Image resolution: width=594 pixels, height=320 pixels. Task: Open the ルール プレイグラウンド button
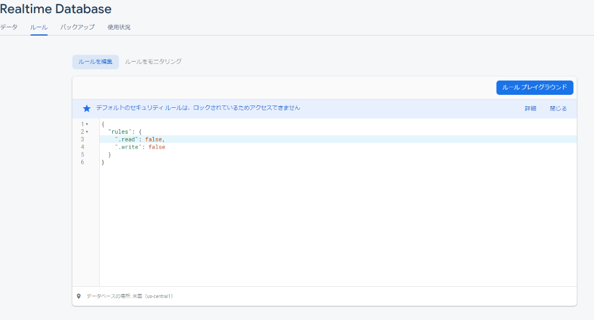point(535,87)
